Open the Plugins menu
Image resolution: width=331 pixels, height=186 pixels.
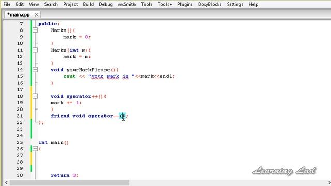185,4
